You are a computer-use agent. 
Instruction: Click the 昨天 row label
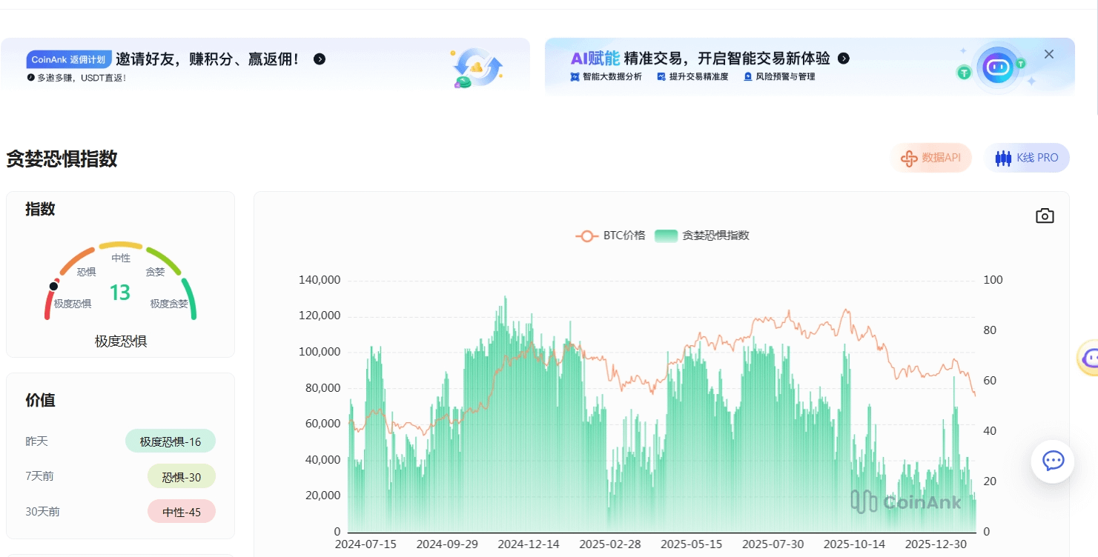pyautogui.click(x=36, y=441)
